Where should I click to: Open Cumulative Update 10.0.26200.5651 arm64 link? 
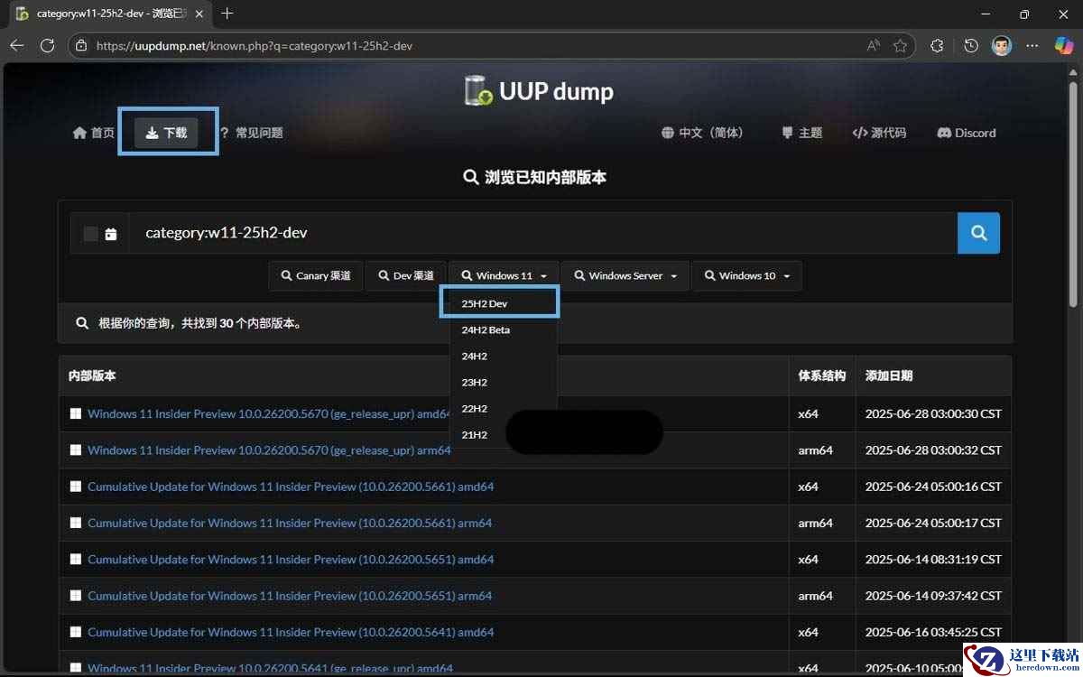(290, 596)
